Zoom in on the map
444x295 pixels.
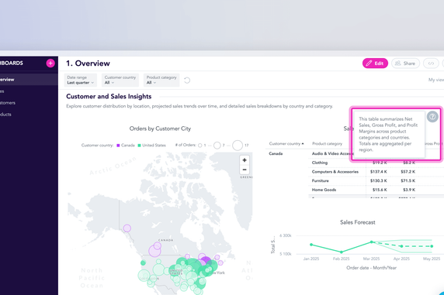(x=245, y=160)
